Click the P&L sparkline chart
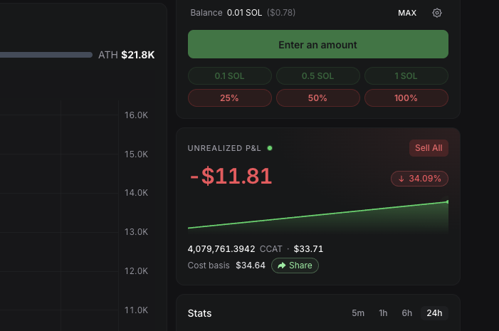Image resolution: width=499 pixels, height=331 pixels. pyautogui.click(x=318, y=217)
